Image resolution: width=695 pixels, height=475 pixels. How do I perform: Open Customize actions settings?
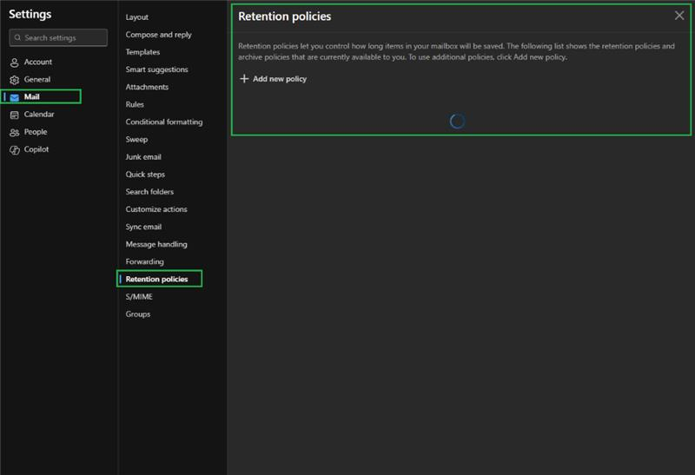coord(156,209)
